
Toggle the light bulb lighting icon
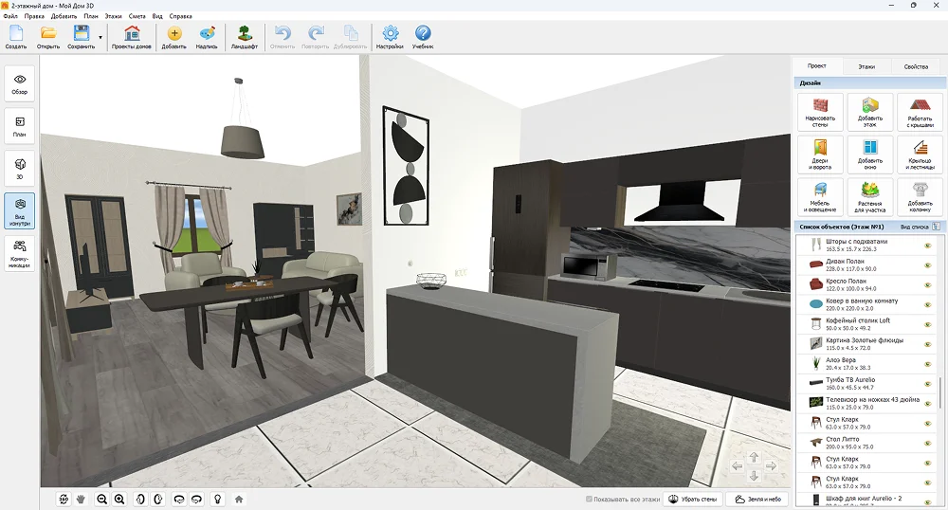coord(217,499)
